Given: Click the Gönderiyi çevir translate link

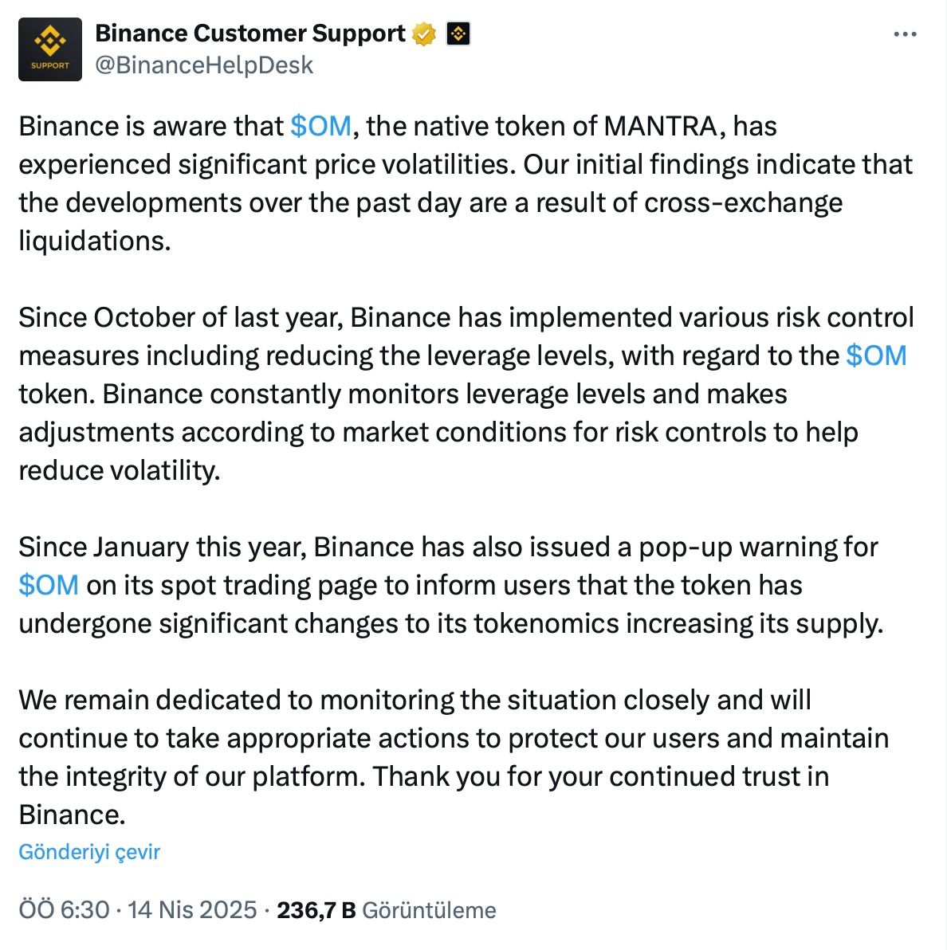Looking at the screenshot, I should point(89,852).
